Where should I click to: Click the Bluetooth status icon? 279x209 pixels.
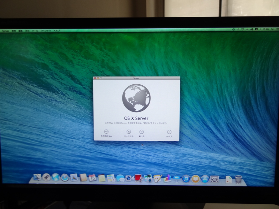click(238, 29)
